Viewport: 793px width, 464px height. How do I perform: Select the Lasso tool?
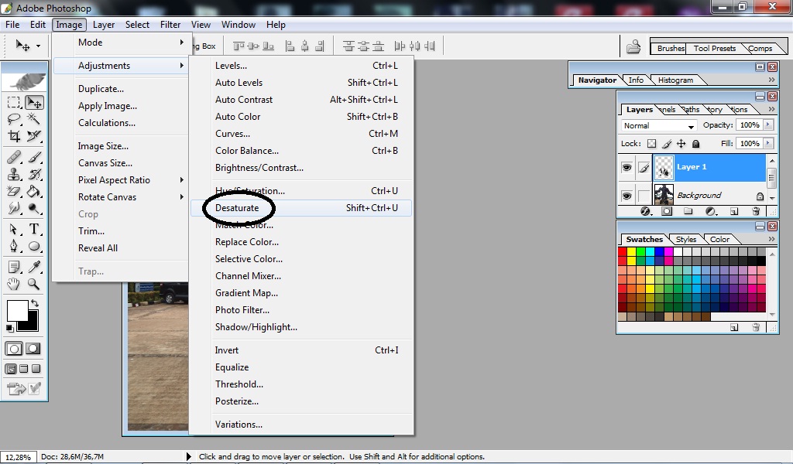(14, 119)
